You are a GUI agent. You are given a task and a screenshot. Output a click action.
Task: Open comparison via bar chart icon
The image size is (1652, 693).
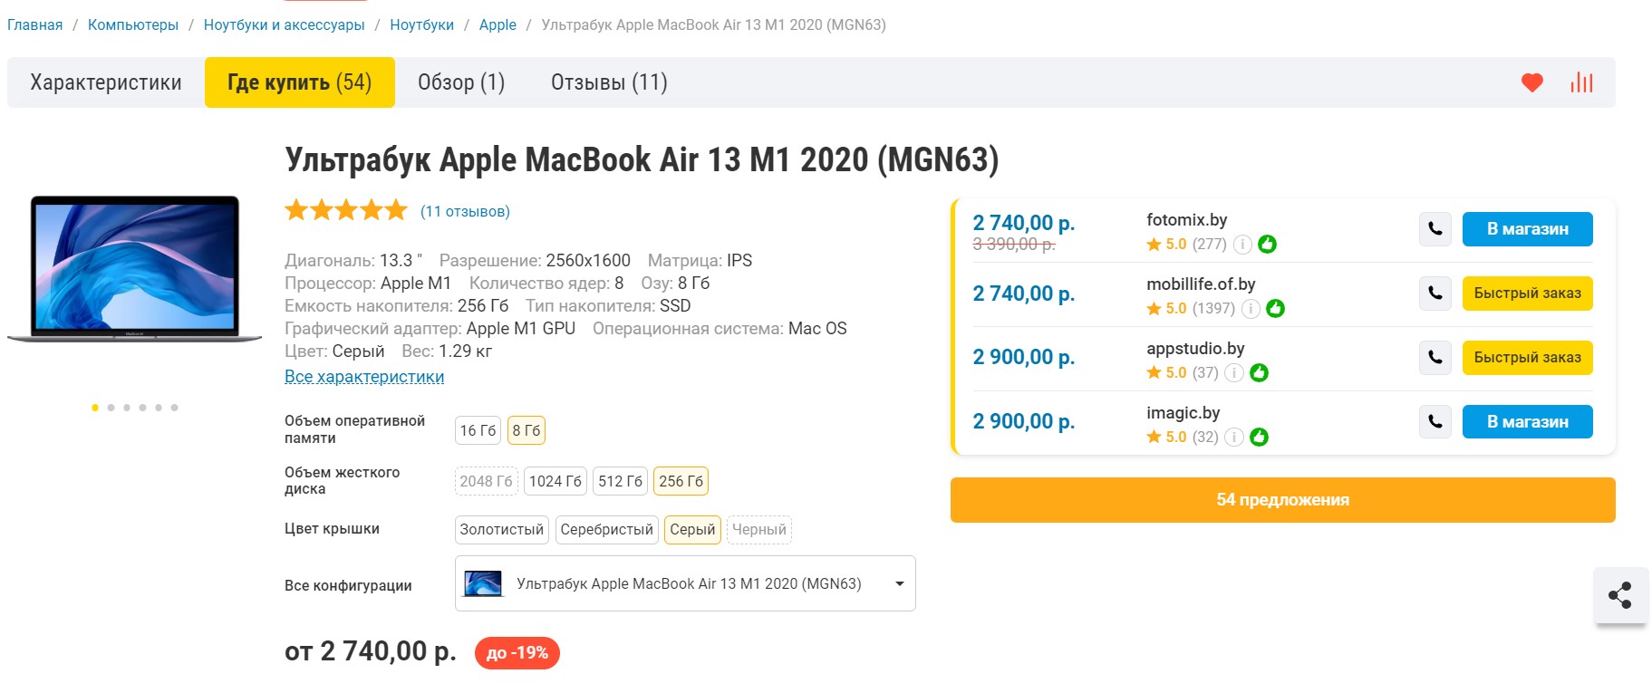(1581, 82)
